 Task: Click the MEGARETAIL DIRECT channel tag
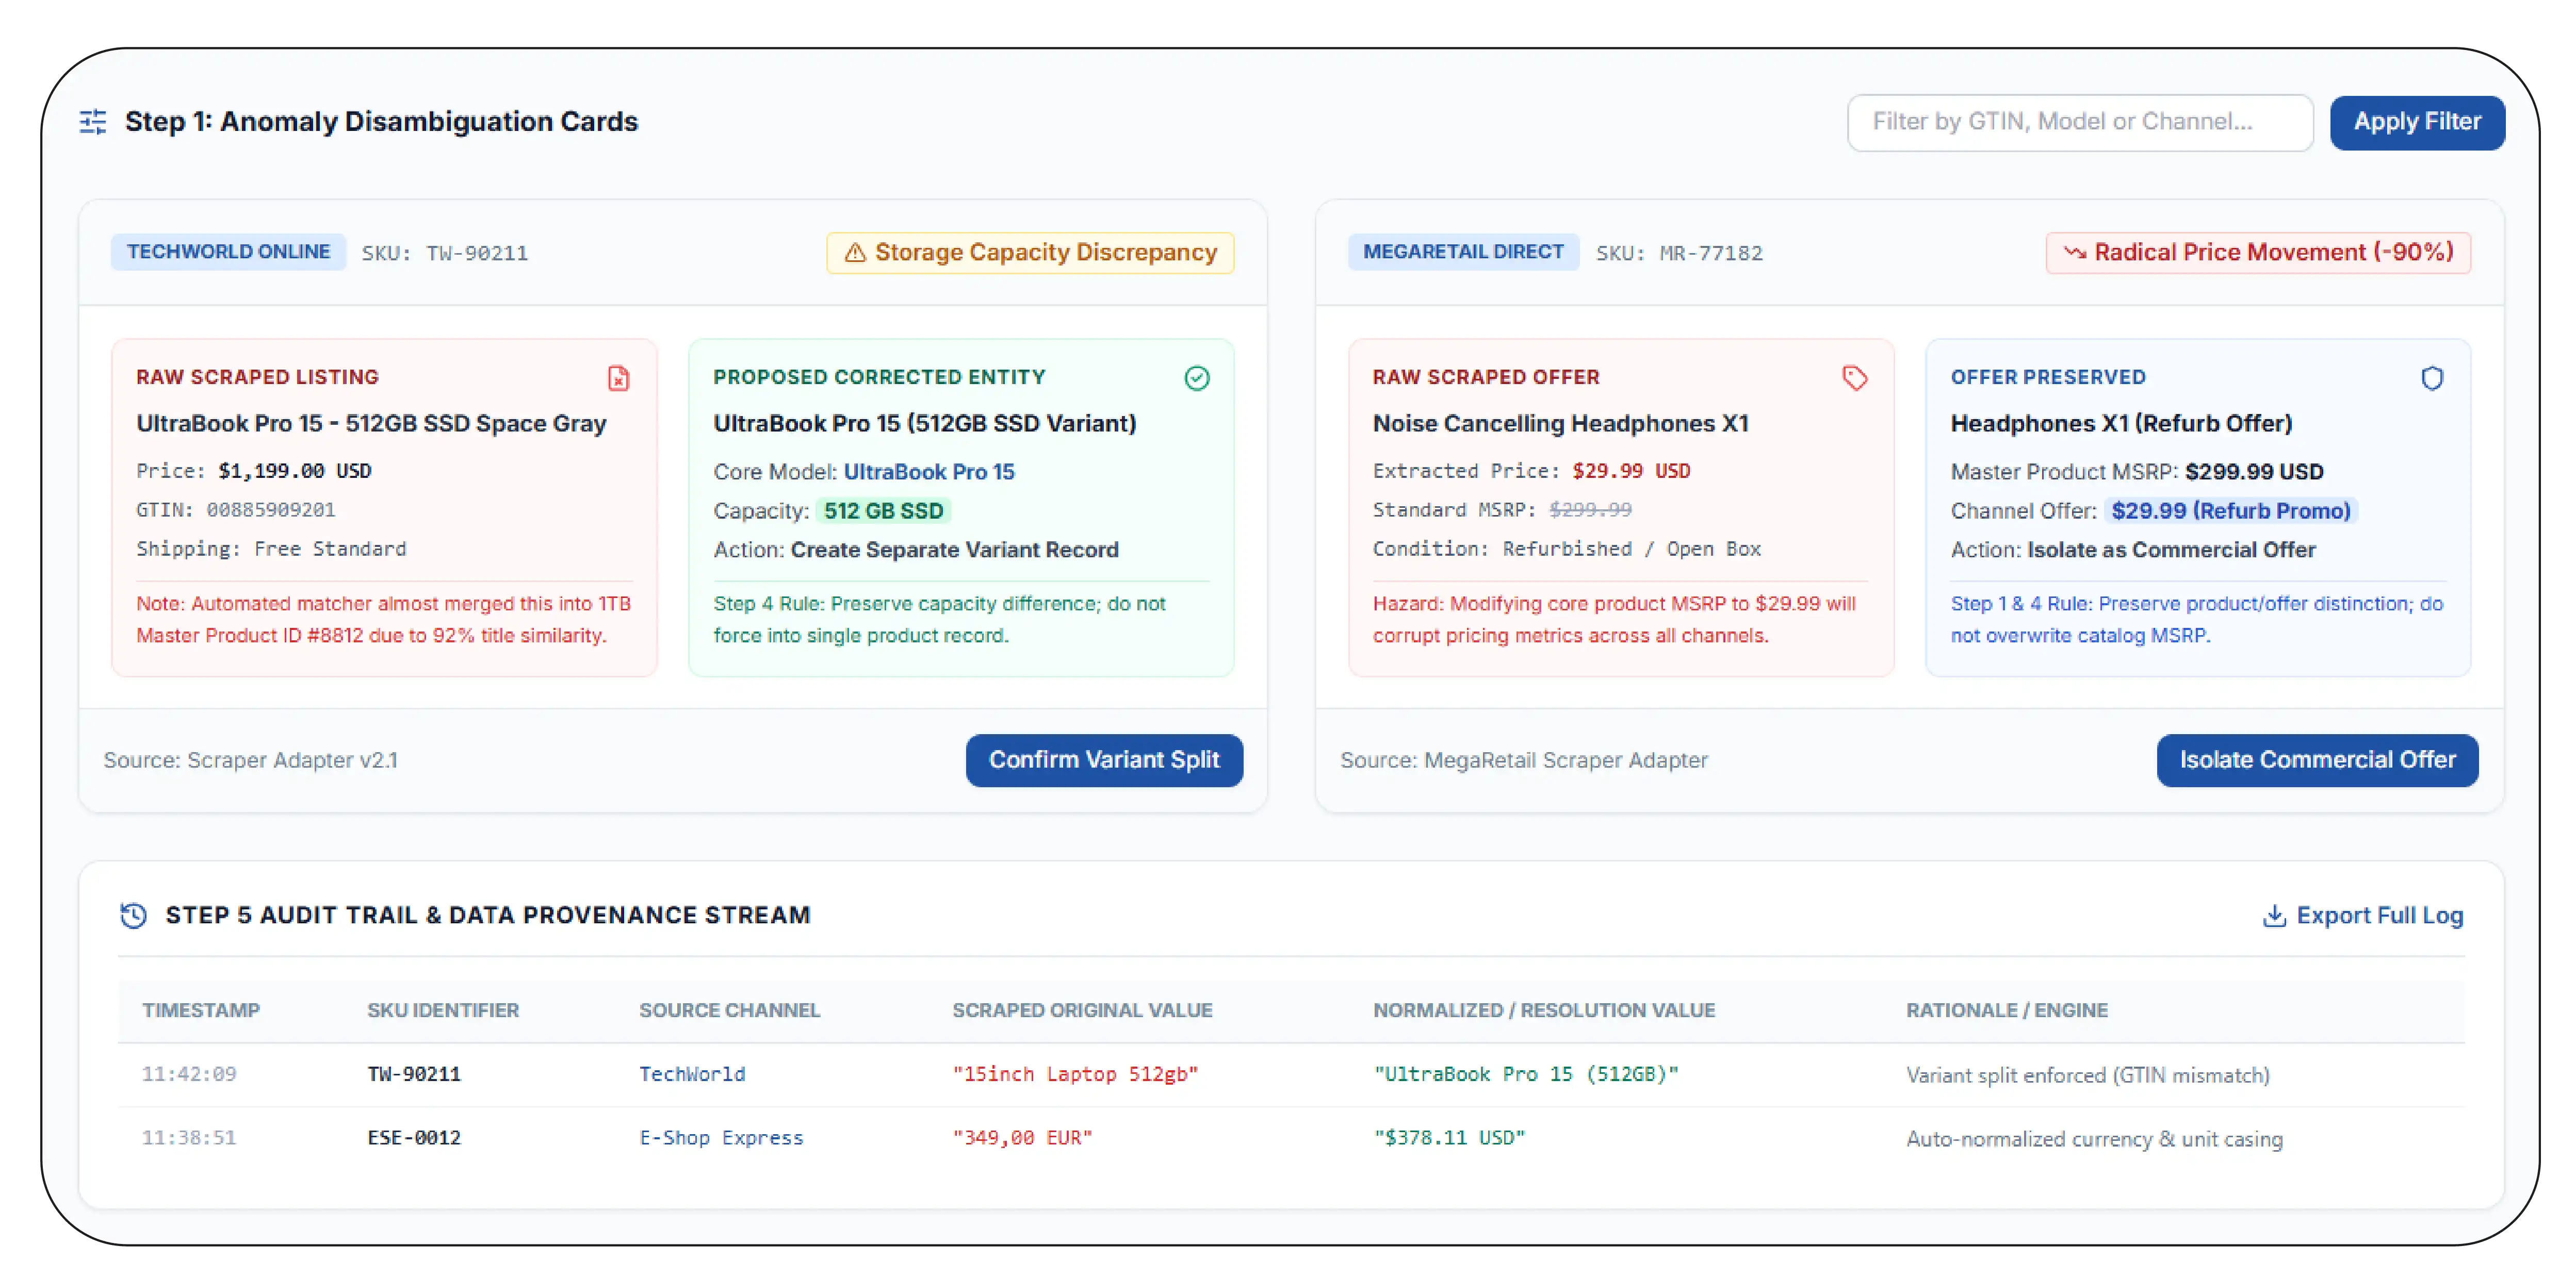[x=1463, y=252]
